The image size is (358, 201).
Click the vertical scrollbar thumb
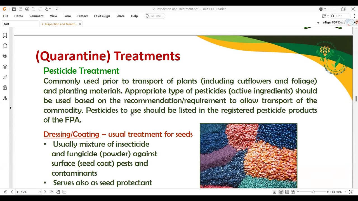356,99
